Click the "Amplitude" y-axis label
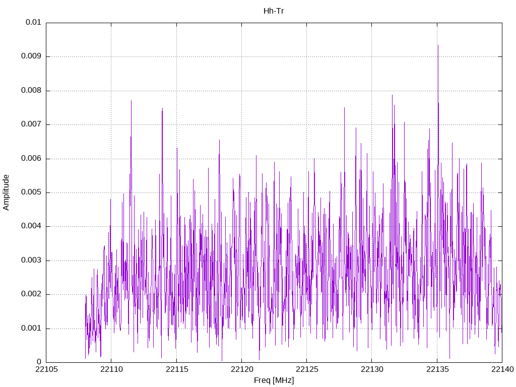Image resolution: width=516 pixels, height=387 pixels. tap(6, 192)
